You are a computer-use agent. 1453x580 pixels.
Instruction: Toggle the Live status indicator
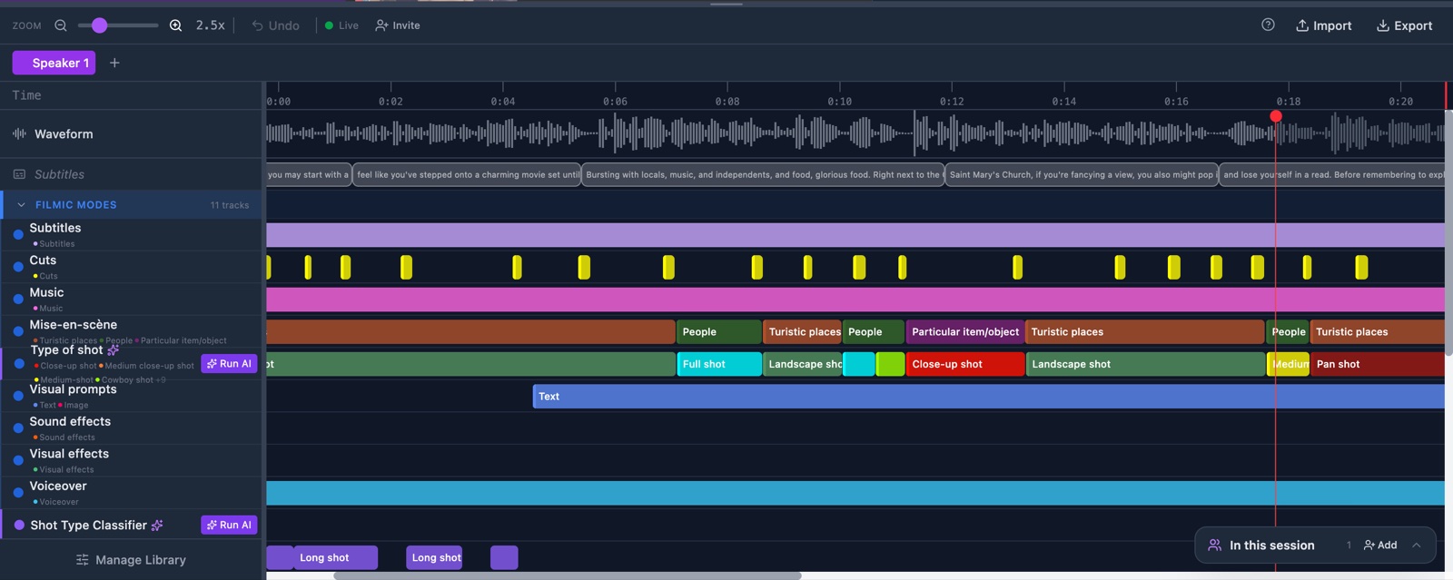pos(341,25)
